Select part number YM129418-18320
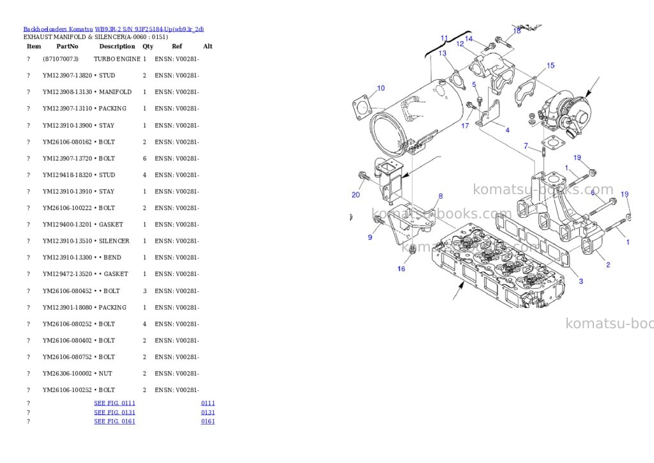Screen dimensions: 654x463 (67, 175)
